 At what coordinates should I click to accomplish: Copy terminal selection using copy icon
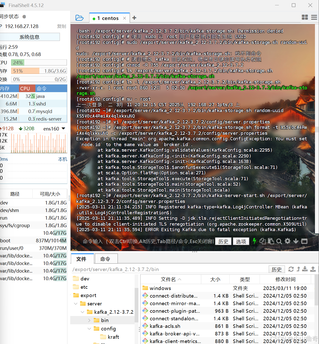[x=263, y=241]
